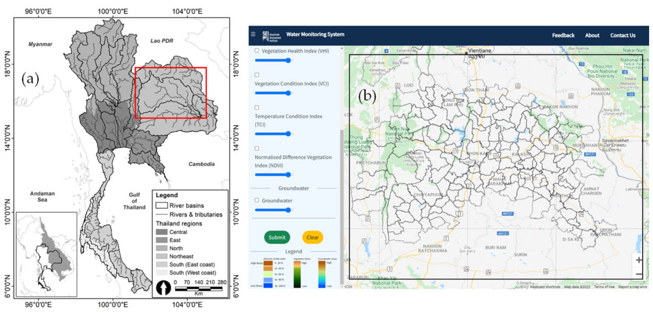653x312 pixels.
Task: Toggle the NDVI layer checkbox
Action: (257, 148)
